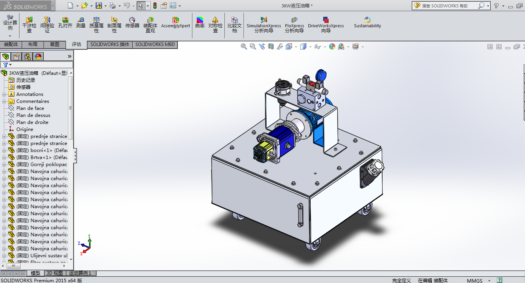Select Plan de dessus in tree
Screen dimensions: 525x283
tap(33, 115)
